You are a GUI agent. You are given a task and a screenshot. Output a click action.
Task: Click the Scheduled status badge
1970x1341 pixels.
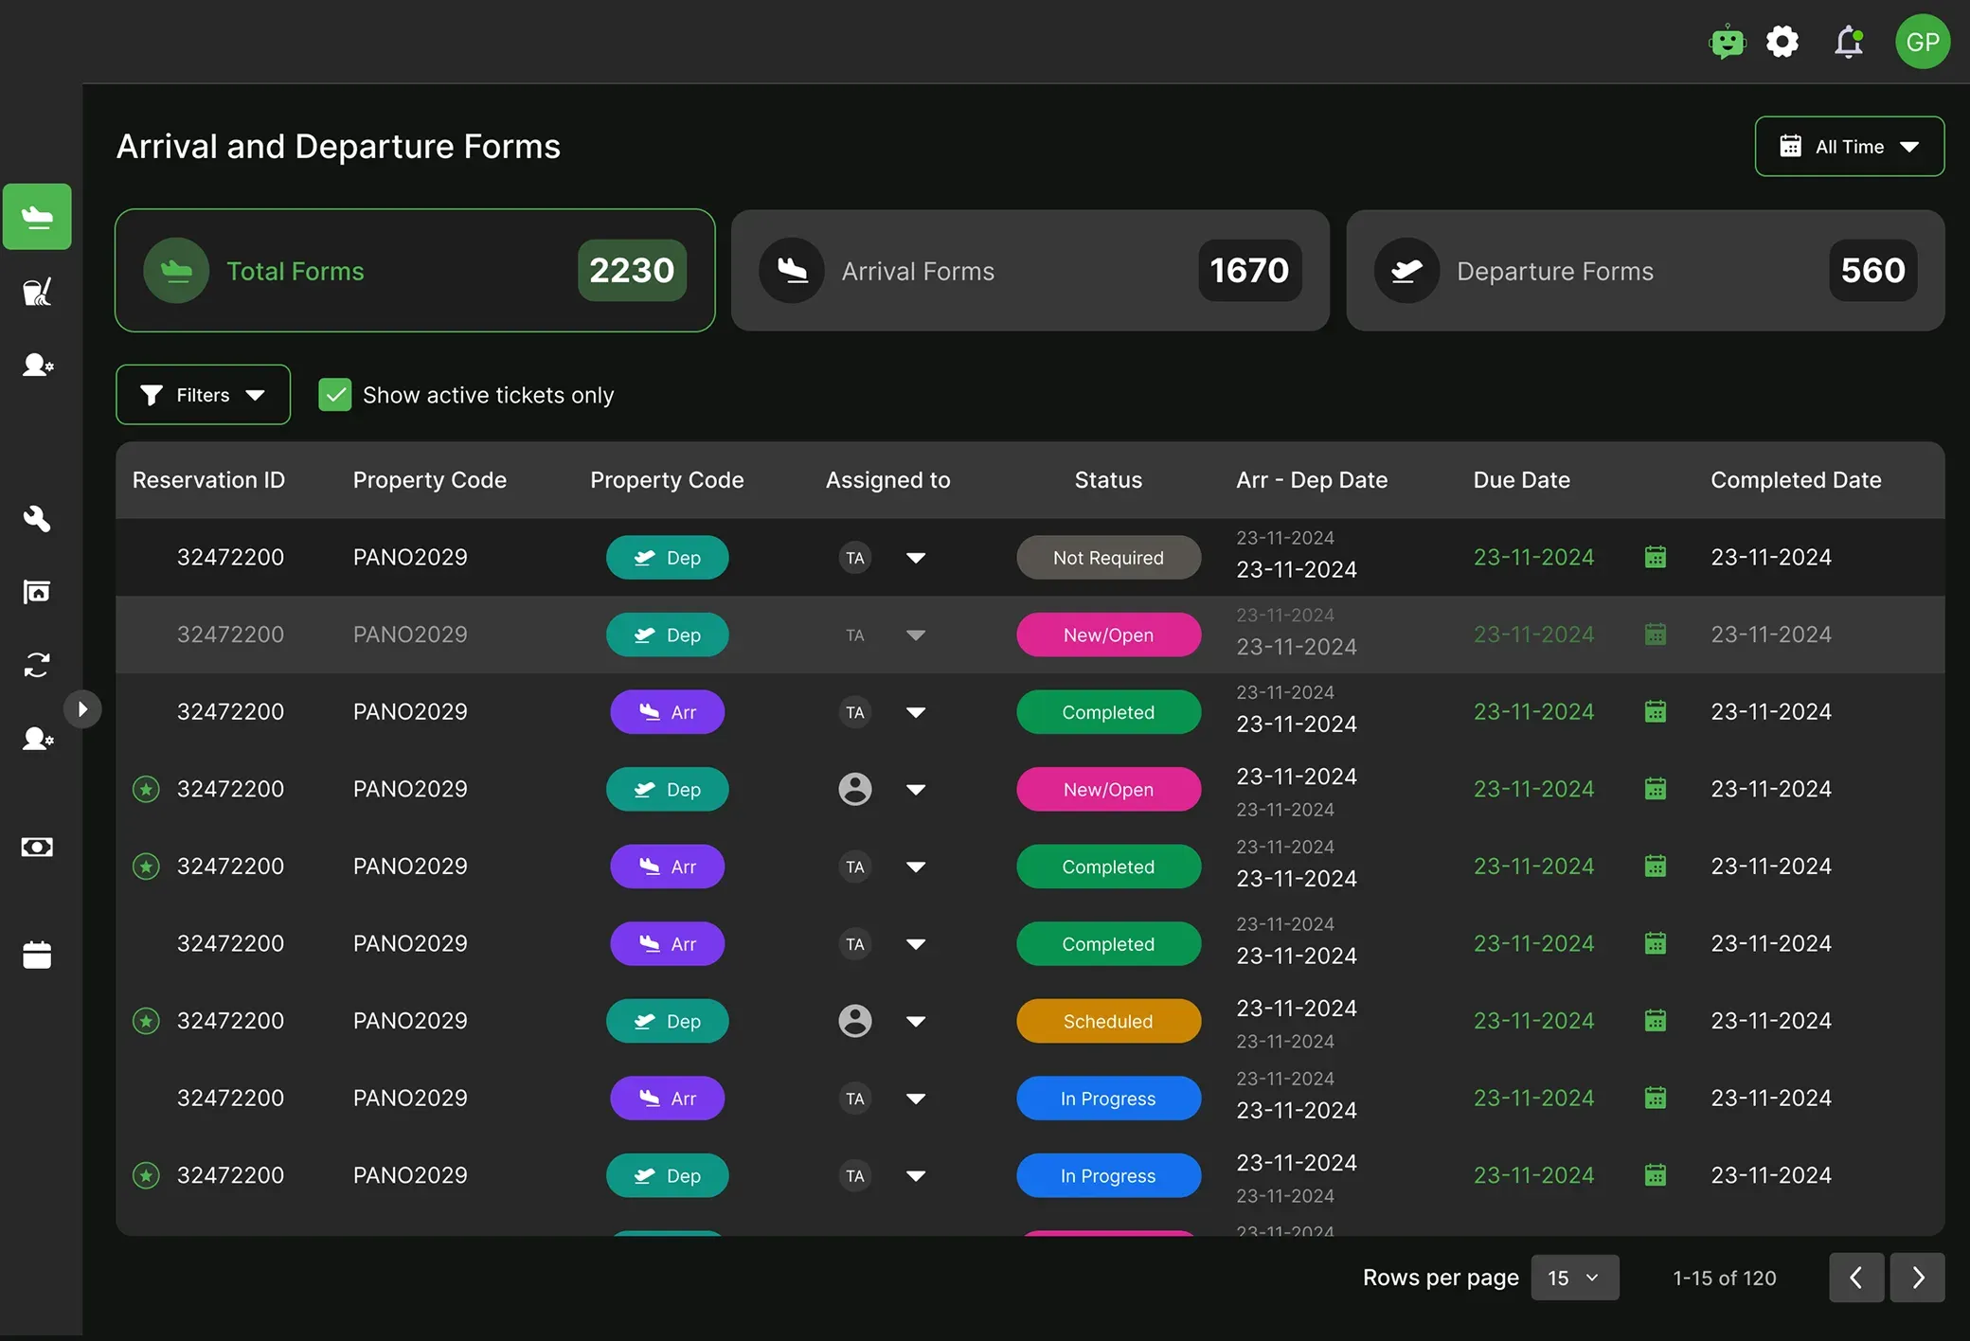pyautogui.click(x=1109, y=1021)
